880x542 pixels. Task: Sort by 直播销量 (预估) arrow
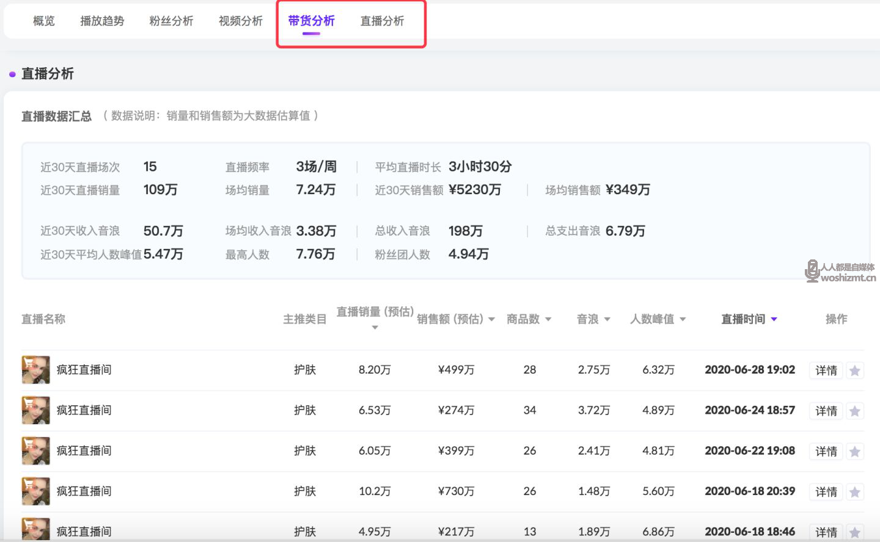tap(375, 328)
